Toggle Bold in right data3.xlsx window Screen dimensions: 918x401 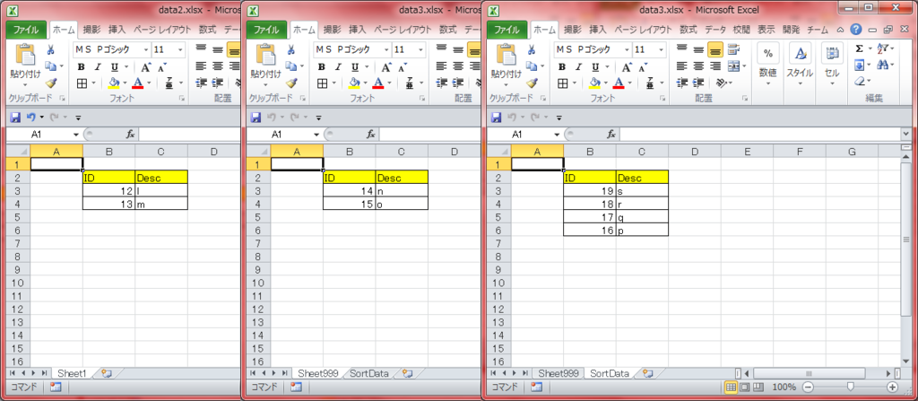coord(561,66)
